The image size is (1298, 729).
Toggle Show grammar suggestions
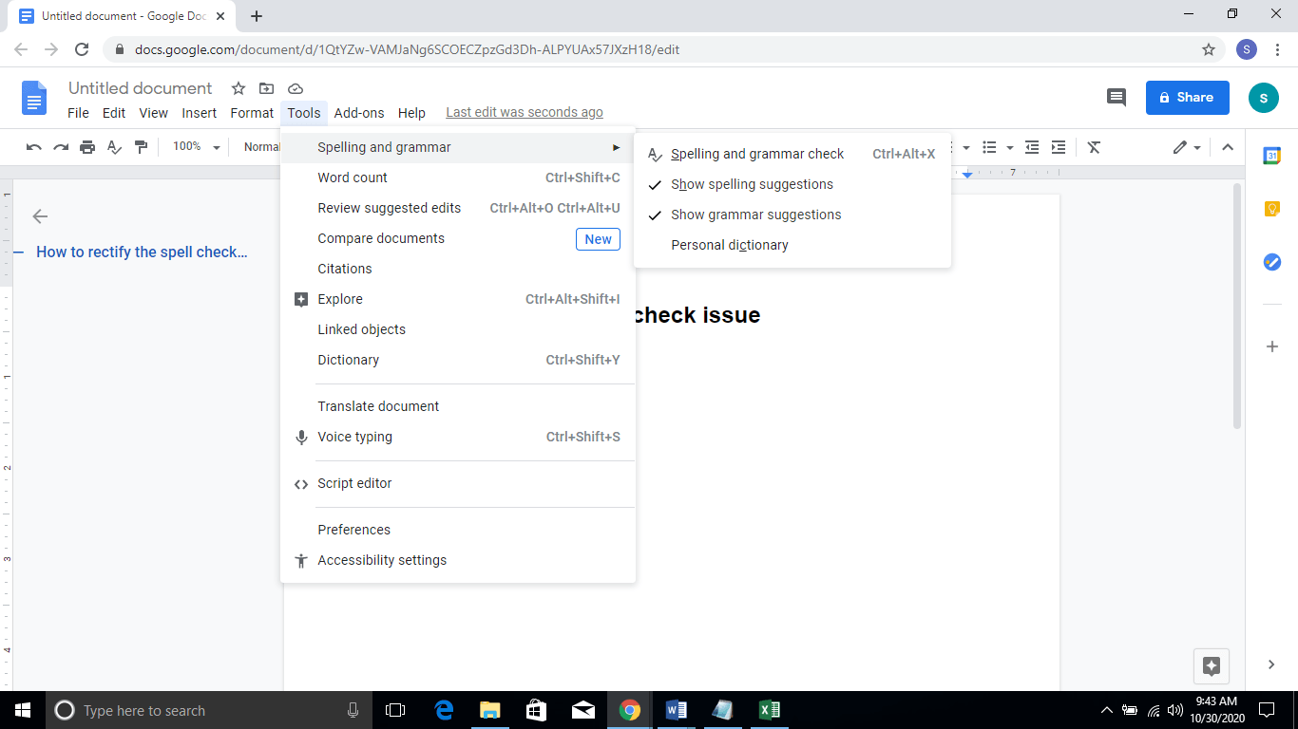[x=755, y=215]
